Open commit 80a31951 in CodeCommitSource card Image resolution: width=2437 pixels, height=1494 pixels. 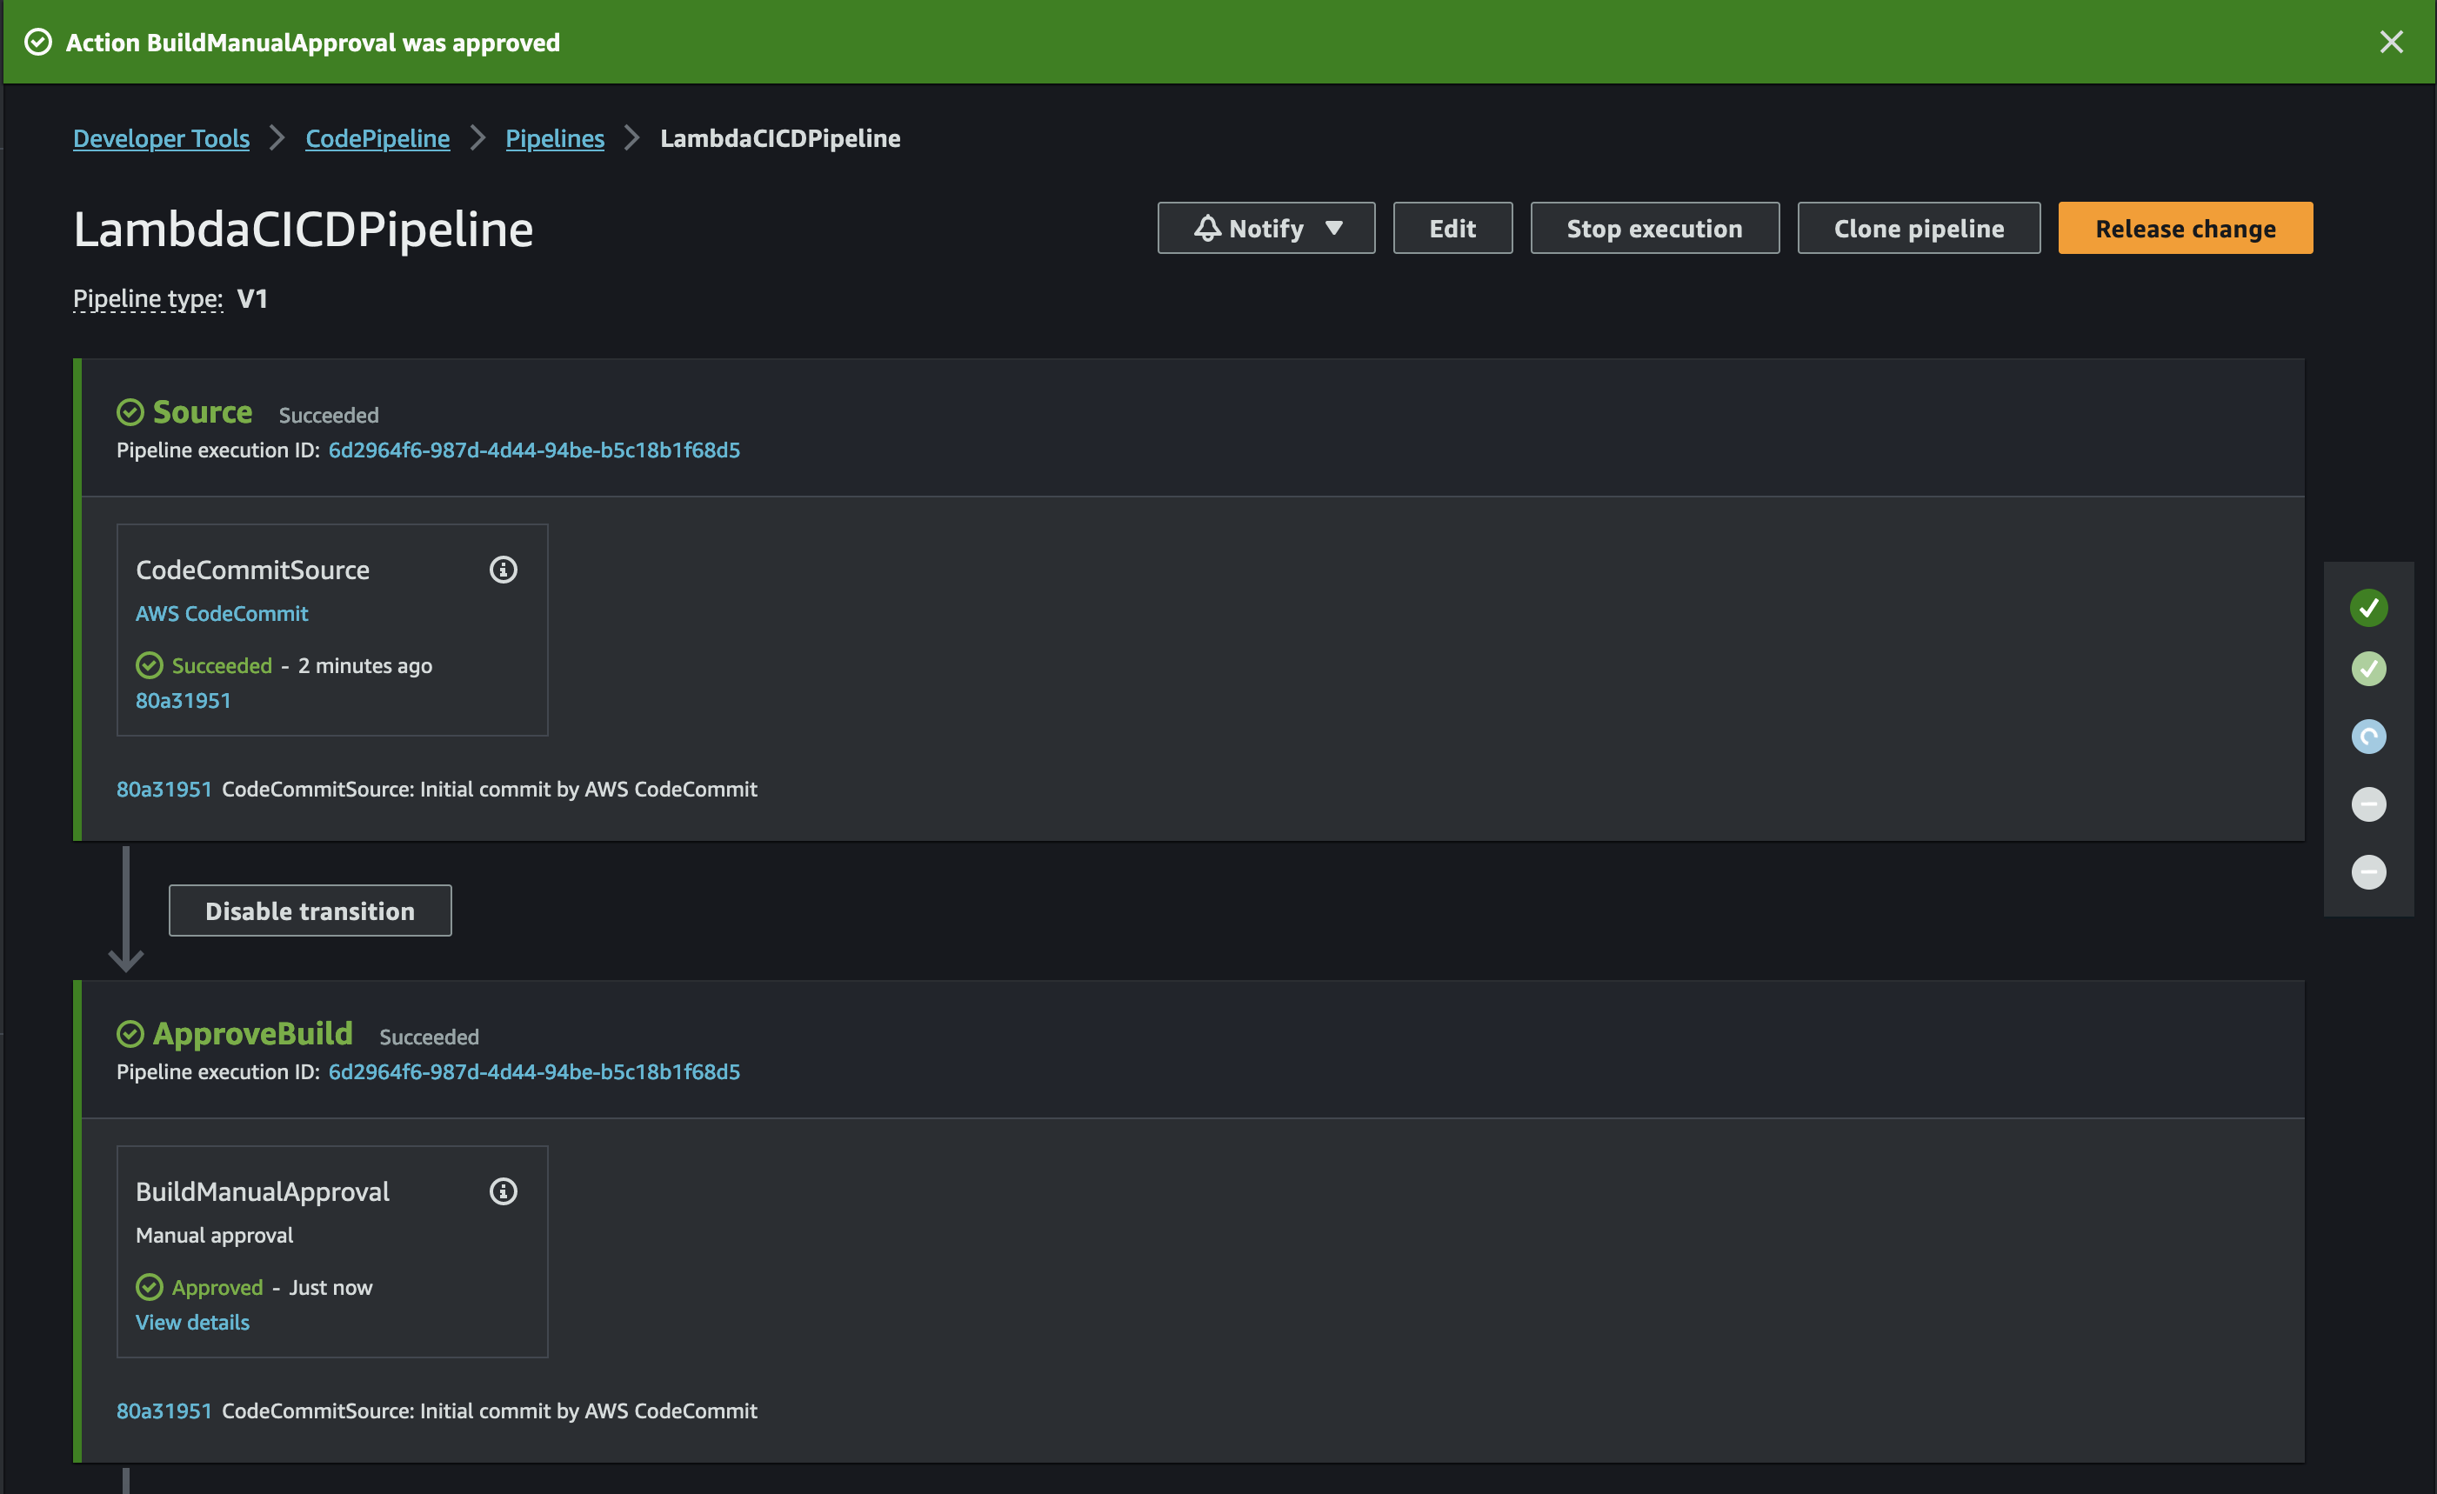click(183, 700)
